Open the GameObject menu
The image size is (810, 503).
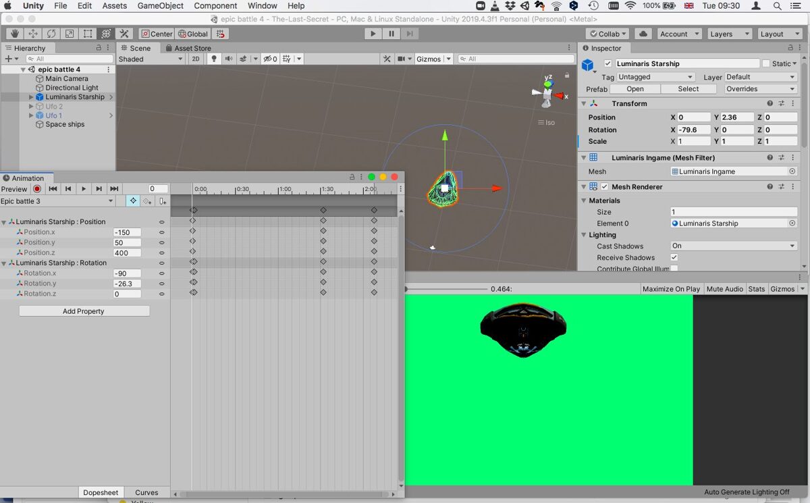point(161,6)
